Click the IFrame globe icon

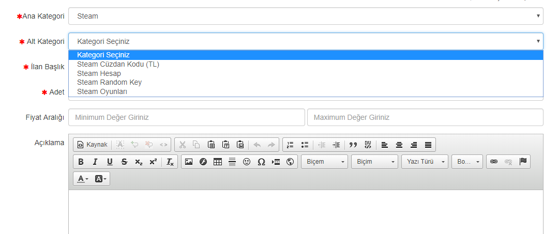[290, 162]
